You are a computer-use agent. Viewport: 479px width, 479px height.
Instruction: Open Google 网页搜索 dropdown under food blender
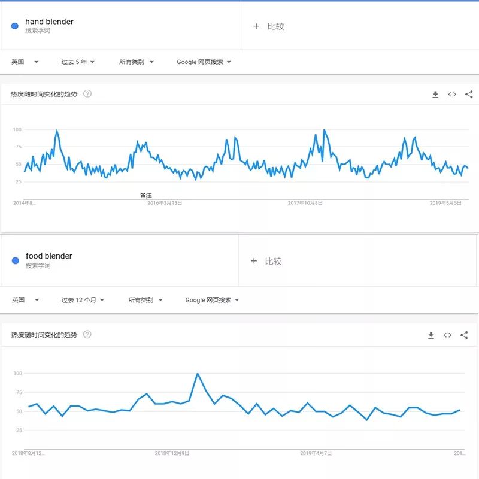(x=212, y=300)
